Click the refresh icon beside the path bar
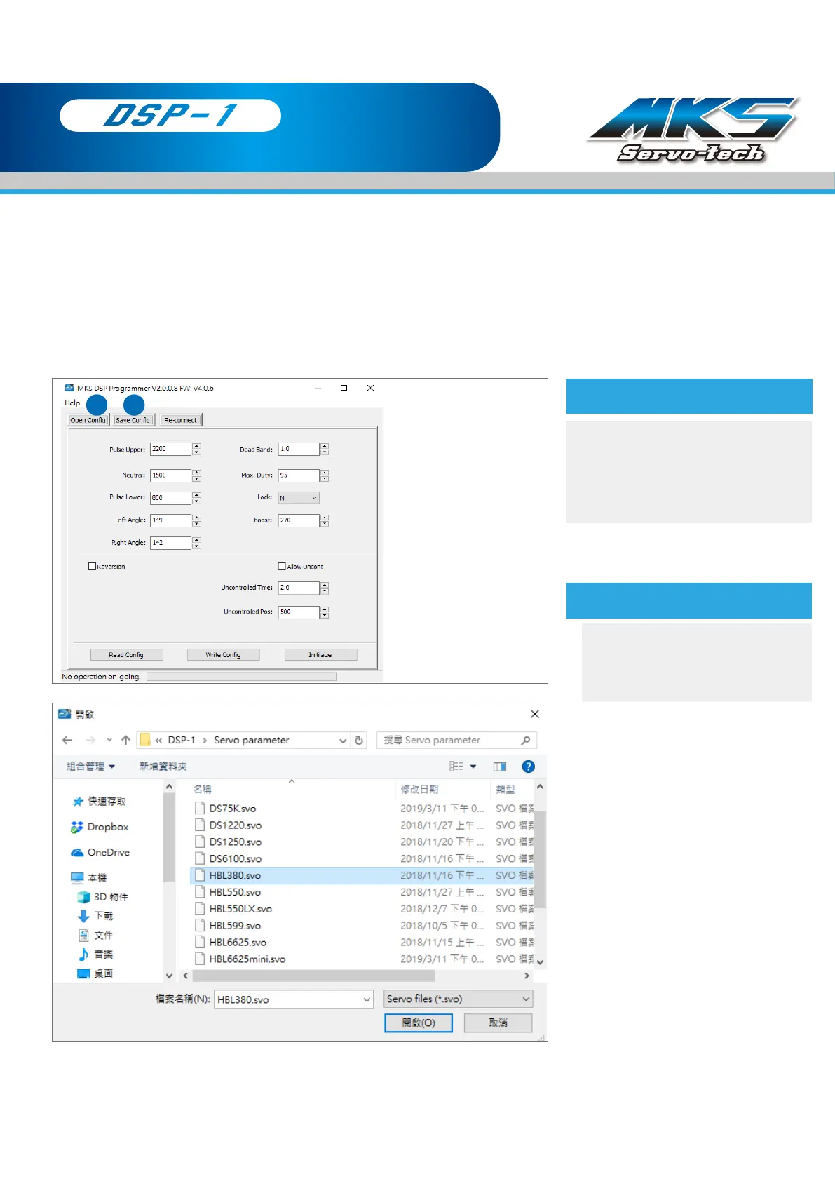 coord(359,741)
